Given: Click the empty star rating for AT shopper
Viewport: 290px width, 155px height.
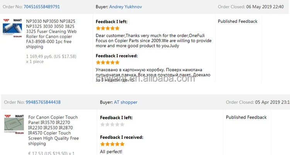Looking at the screenshot, I should pyautogui.click(x=112, y=124).
